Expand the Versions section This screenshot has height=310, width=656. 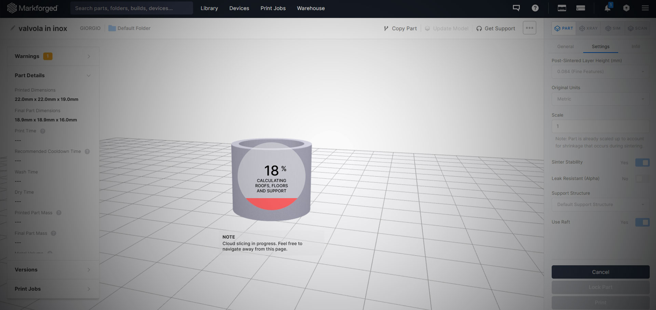click(x=53, y=270)
